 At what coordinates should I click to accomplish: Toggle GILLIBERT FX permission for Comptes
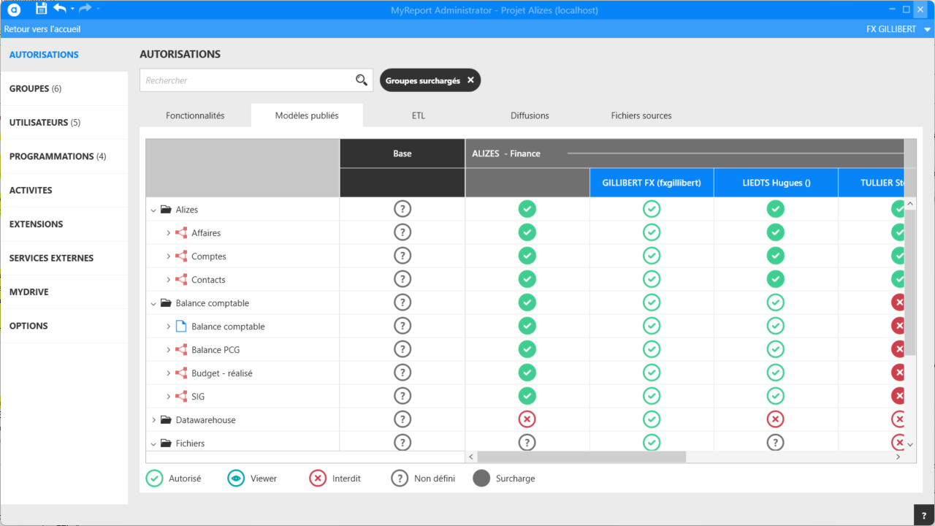[x=651, y=256]
